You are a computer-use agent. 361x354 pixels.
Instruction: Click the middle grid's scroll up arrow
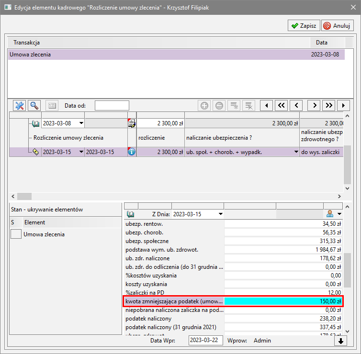pyautogui.click(x=348, y=116)
